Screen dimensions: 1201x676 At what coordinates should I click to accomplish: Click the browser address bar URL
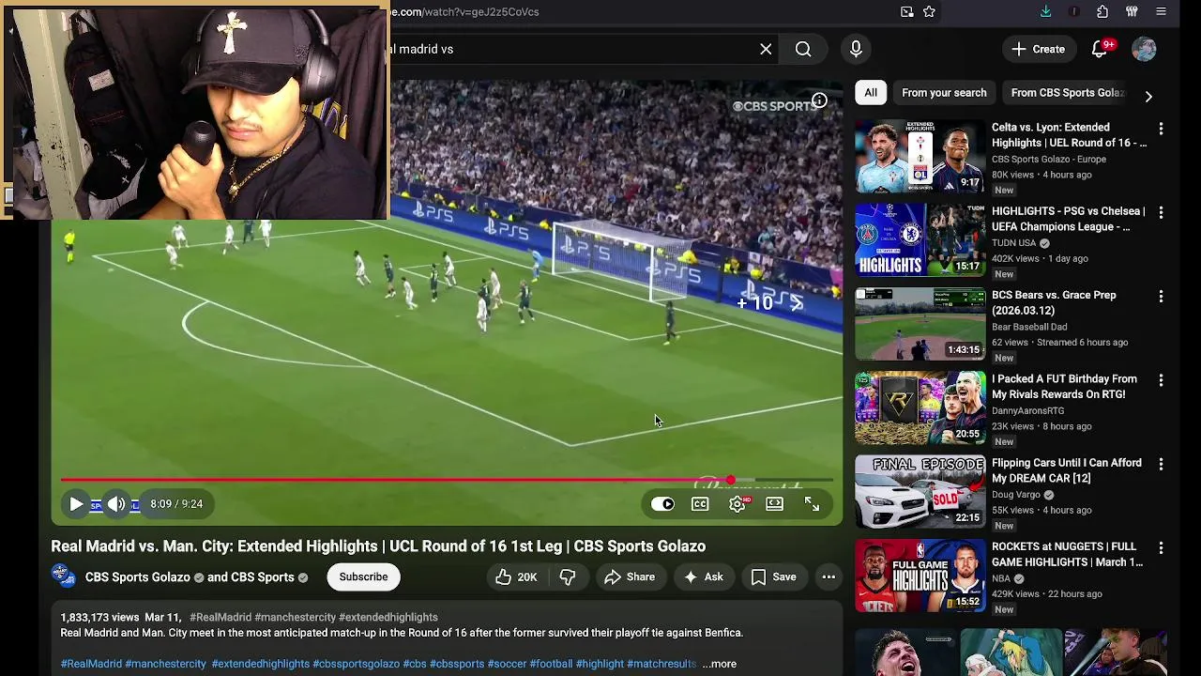tap(464, 11)
